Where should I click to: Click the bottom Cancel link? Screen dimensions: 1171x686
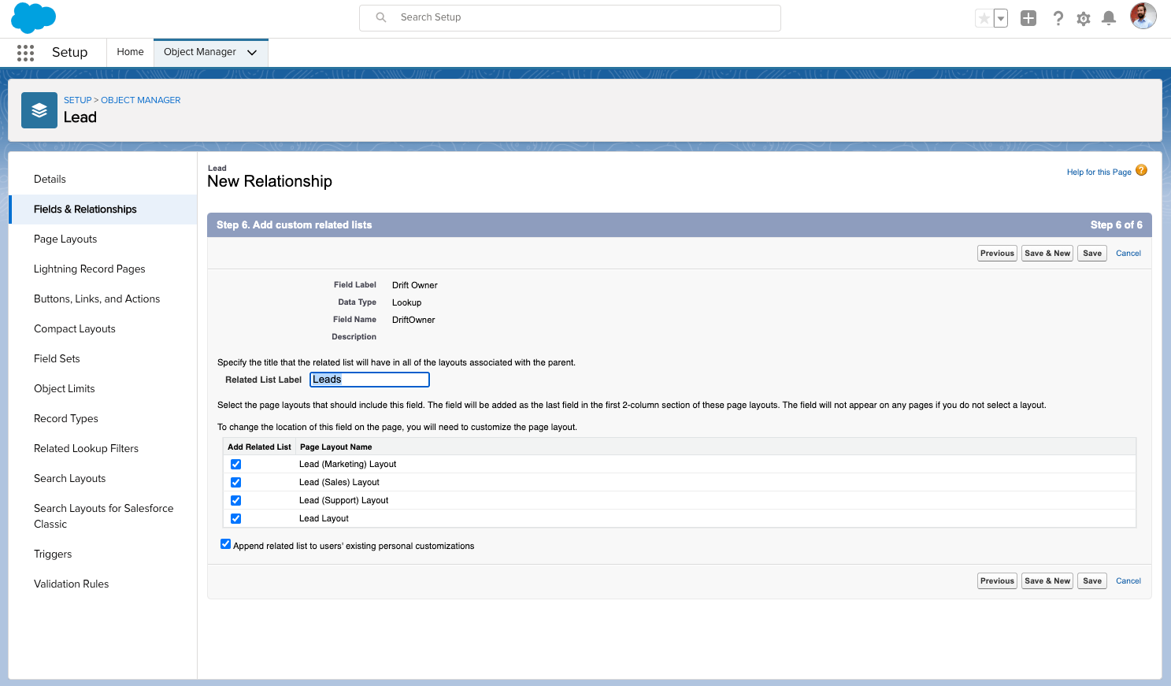pyautogui.click(x=1128, y=581)
